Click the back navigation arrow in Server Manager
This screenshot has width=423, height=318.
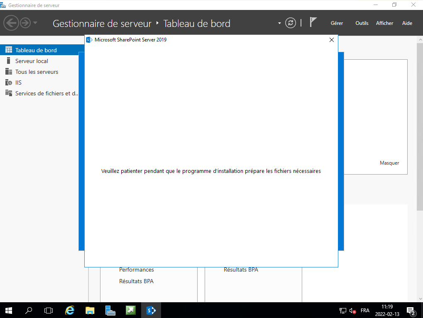[x=11, y=23]
